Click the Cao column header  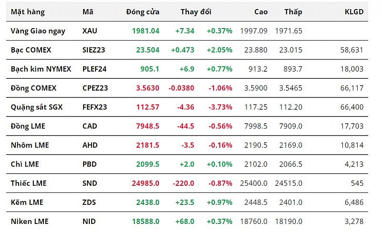tap(261, 12)
